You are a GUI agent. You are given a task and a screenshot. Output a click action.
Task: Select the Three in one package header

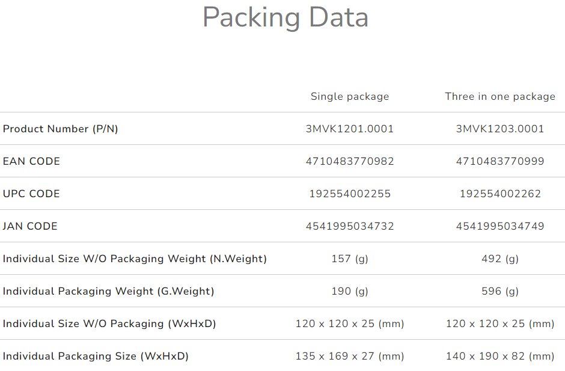(x=500, y=96)
